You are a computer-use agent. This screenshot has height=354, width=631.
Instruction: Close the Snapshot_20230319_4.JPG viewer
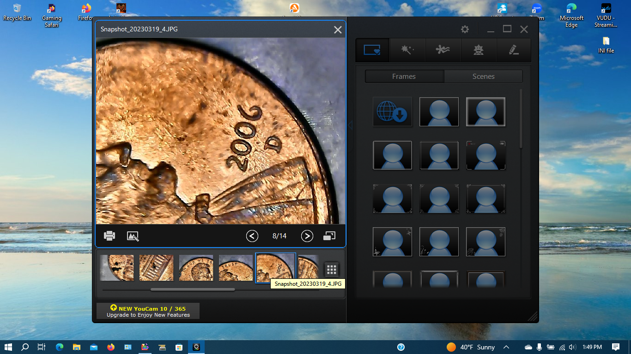point(338,29)
